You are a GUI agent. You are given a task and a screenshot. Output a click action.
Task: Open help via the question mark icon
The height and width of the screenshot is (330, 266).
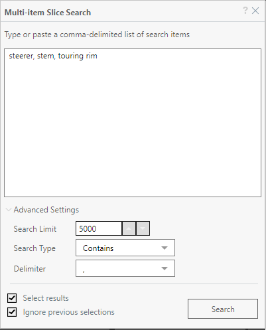(245, 11)
